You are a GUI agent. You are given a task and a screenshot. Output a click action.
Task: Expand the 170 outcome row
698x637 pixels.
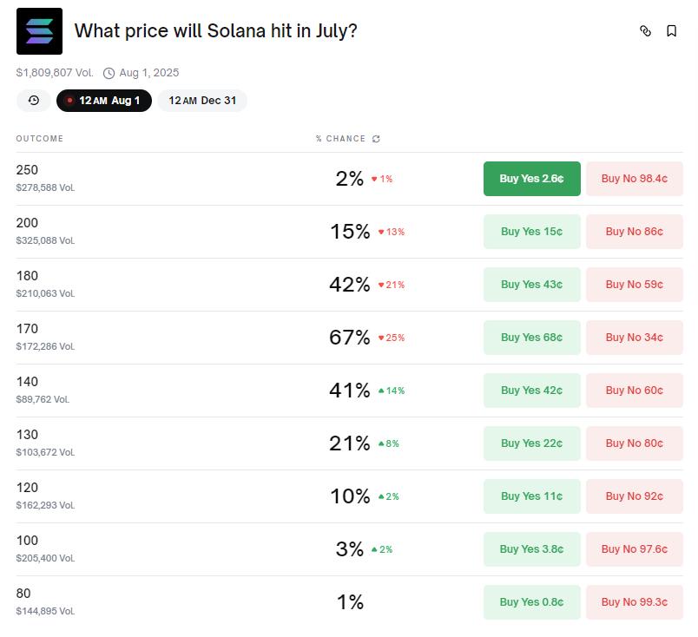(x=174, y=338)
